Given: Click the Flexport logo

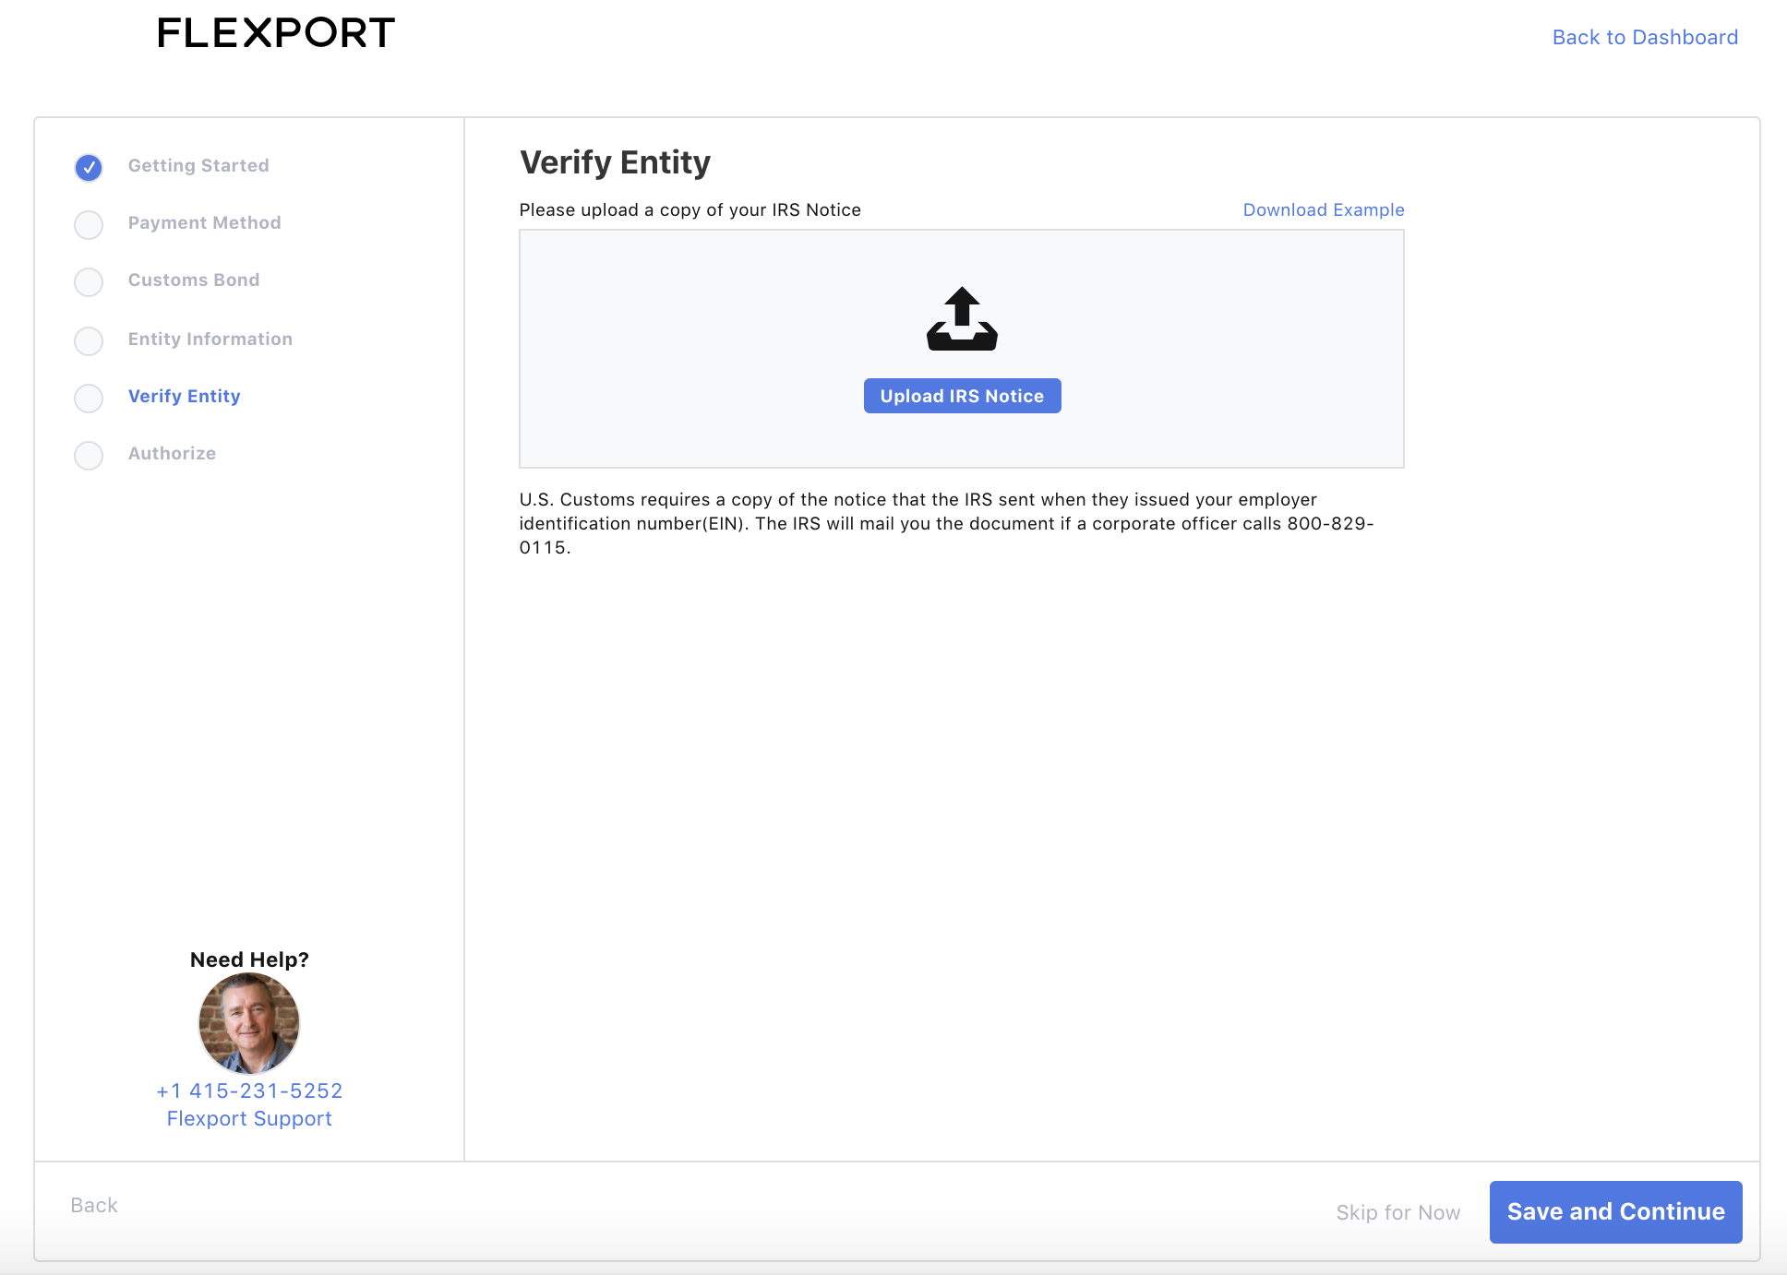Looking at the screenshot, I should [276, 33].
